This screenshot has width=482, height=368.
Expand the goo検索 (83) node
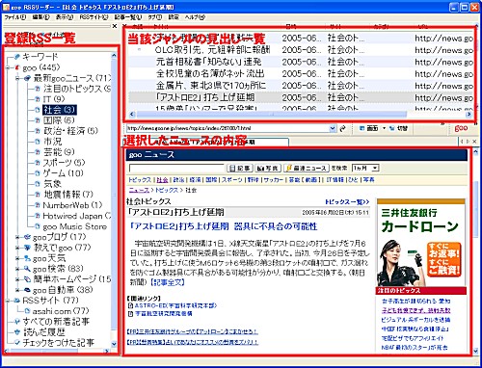click(x=18, y=269)
